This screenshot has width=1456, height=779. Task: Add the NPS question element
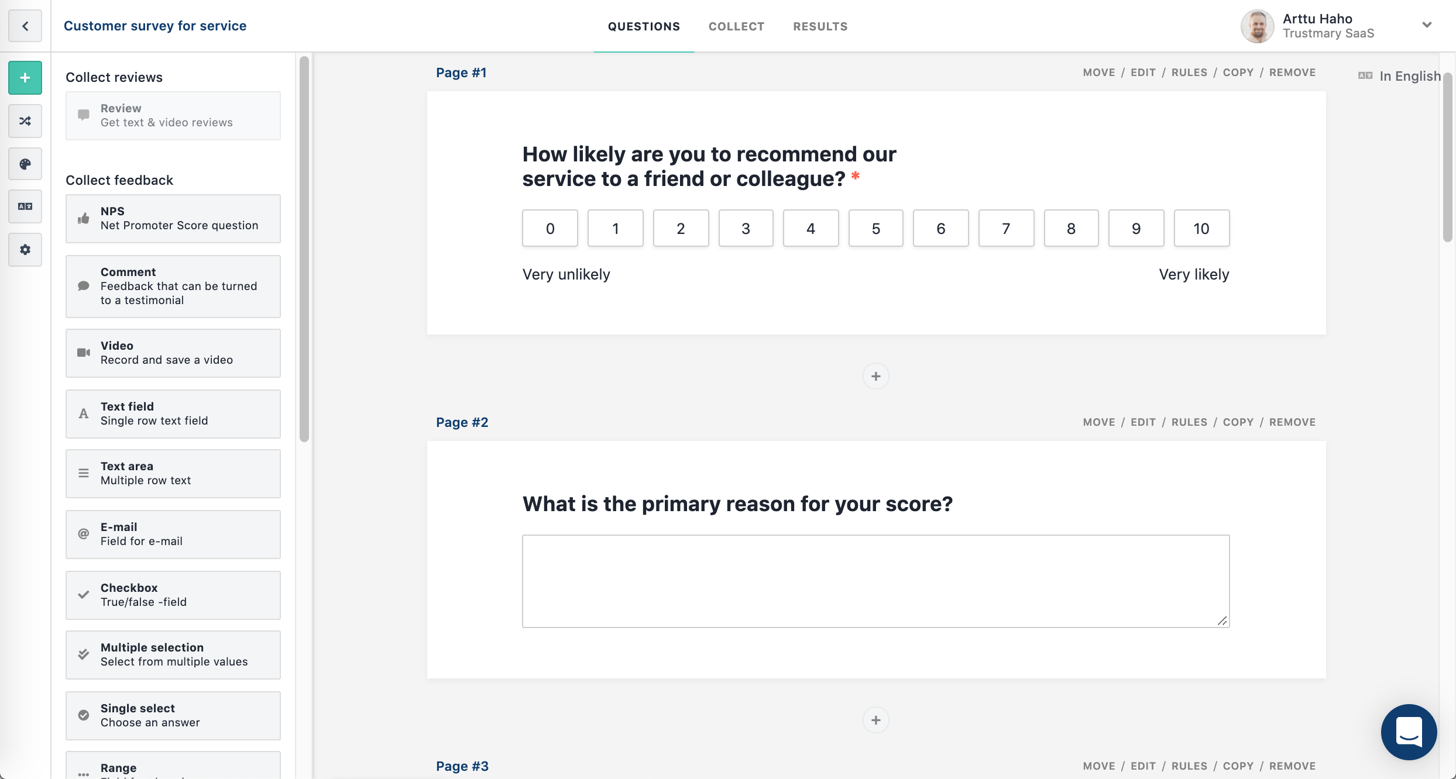point(173,219)
